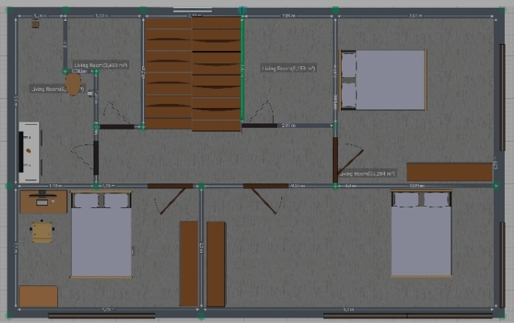Select the green wall along staircase's right side
This screenshot has width=514, height=323.
[243, 69]
